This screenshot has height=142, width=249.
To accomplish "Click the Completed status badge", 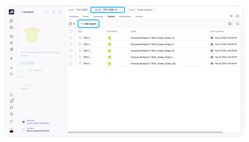I will point(27,63).
